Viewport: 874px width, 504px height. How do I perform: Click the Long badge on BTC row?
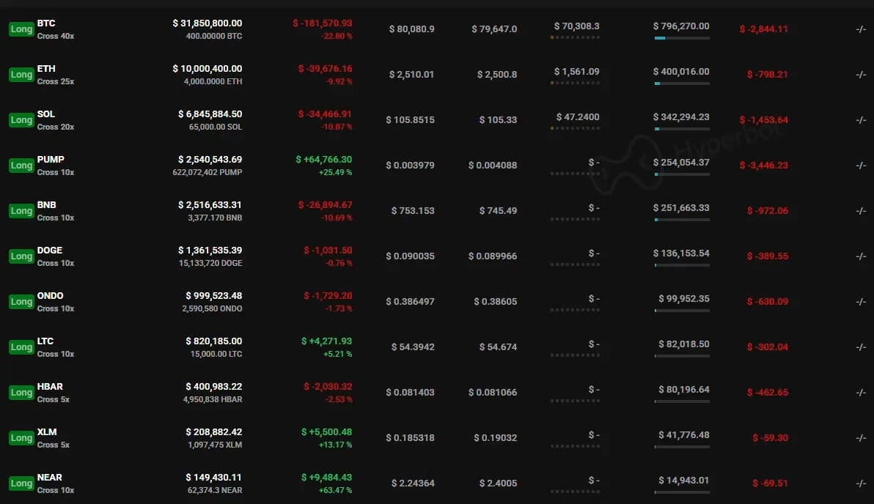pyautogui.click(x=21, y=29)
